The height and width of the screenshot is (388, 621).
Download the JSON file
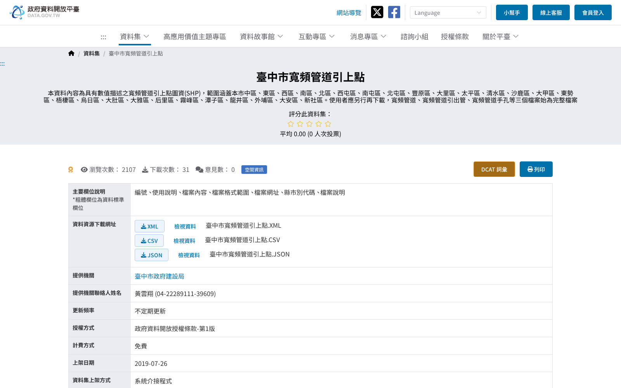click(151, 255)
